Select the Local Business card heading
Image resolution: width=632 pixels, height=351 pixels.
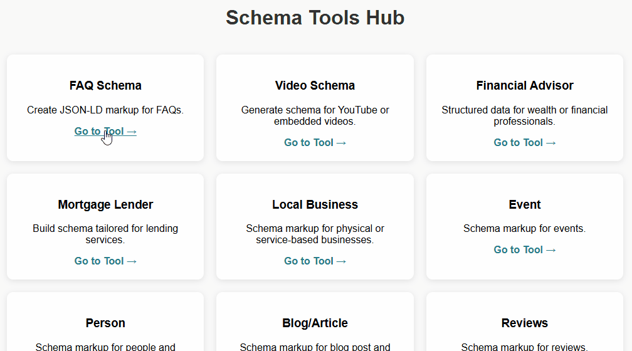315,204
